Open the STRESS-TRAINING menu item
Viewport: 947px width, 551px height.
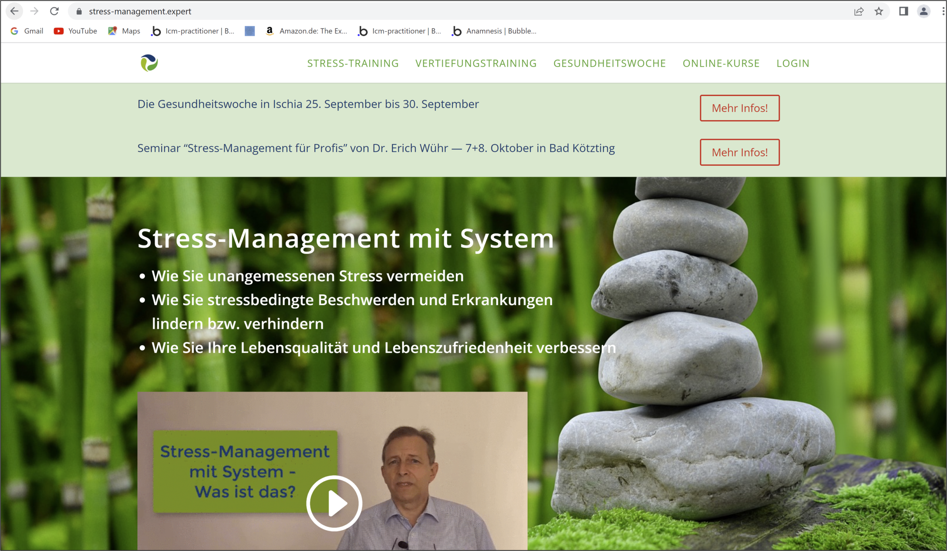[353, 64]
